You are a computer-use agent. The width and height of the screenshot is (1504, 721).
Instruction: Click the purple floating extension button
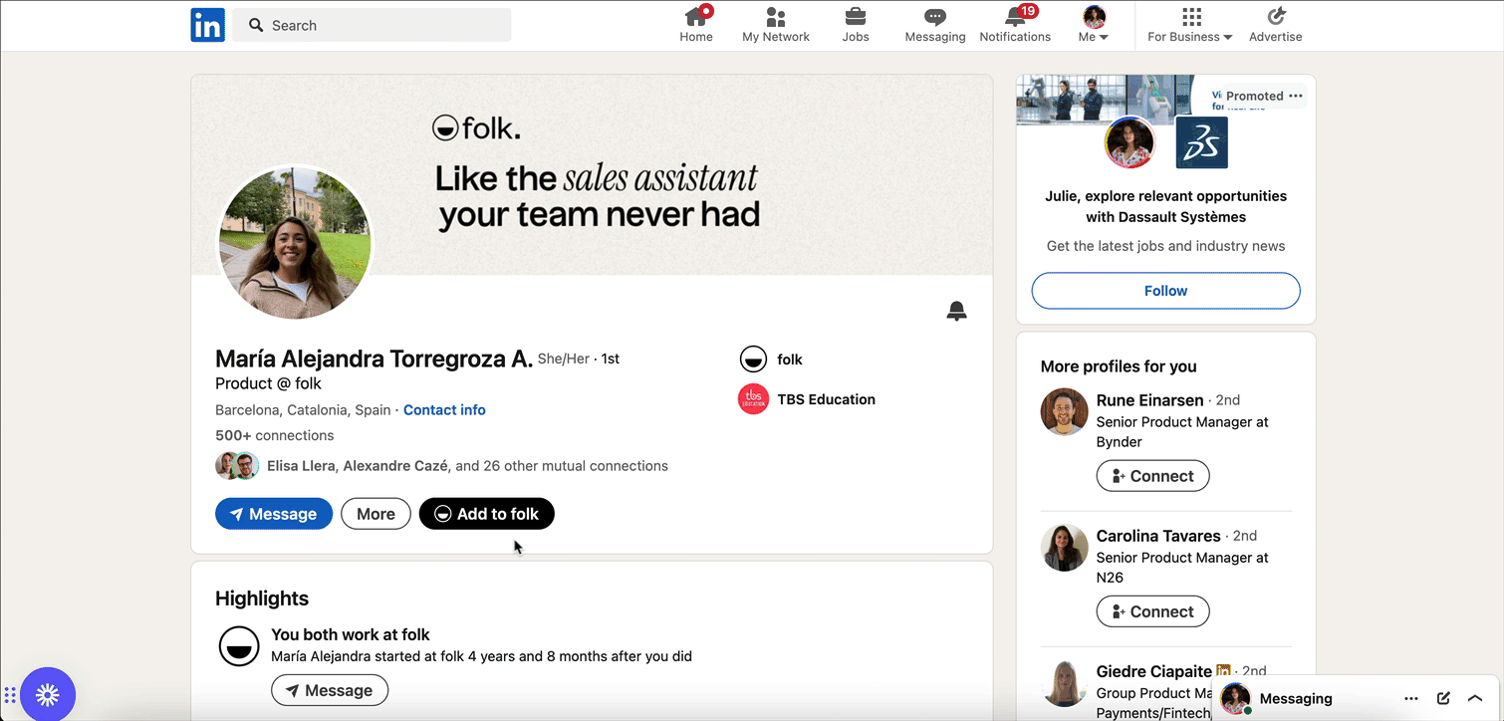(48, 694)
